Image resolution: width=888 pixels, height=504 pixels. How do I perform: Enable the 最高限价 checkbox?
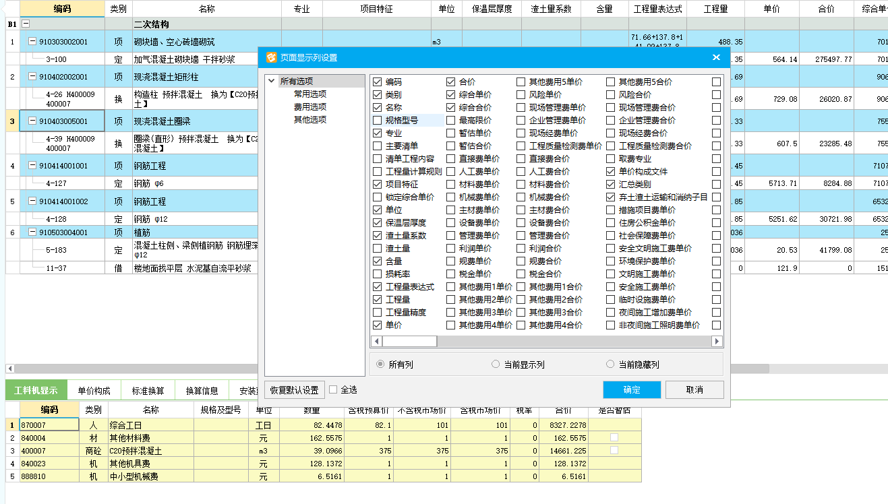451,121
